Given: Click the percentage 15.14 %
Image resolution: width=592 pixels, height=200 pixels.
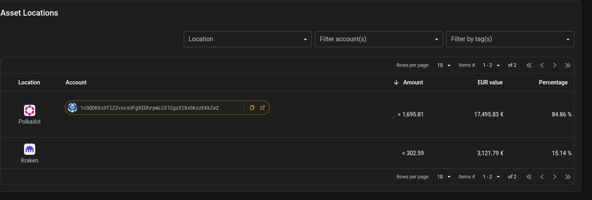Looking at the screenshot, I should click(x=562, y=153).
